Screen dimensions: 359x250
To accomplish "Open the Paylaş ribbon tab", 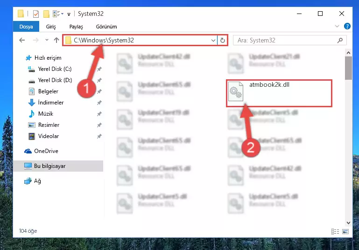I will coord(76,27).
